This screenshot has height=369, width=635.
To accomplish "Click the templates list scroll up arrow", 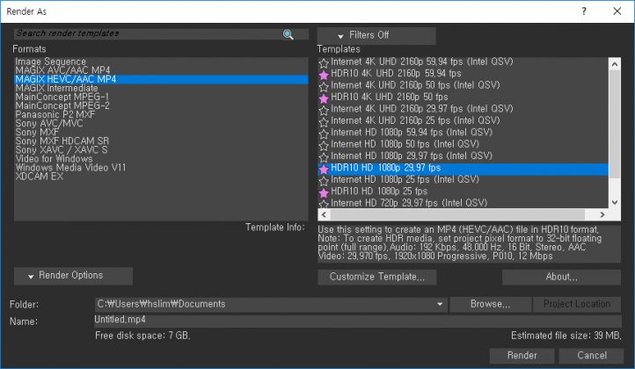I will (x=615, y=64).
